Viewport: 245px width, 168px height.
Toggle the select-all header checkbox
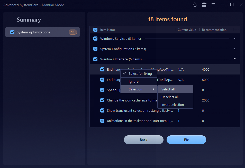[95, 30]
